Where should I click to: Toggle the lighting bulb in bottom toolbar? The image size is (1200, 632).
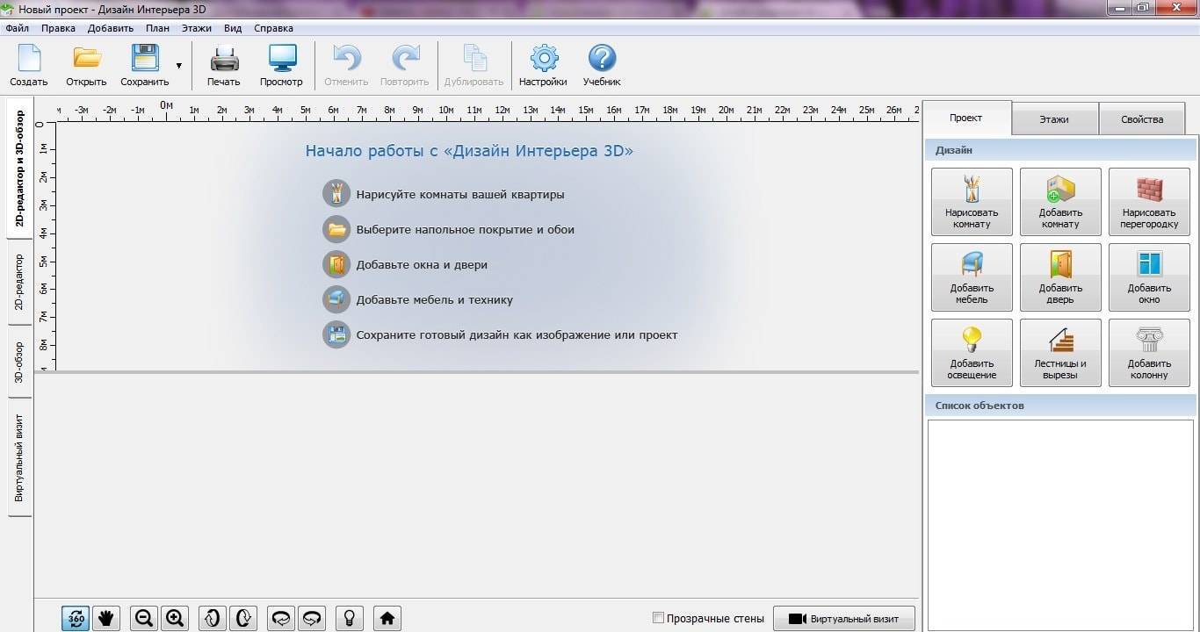(x=349, y=618)
